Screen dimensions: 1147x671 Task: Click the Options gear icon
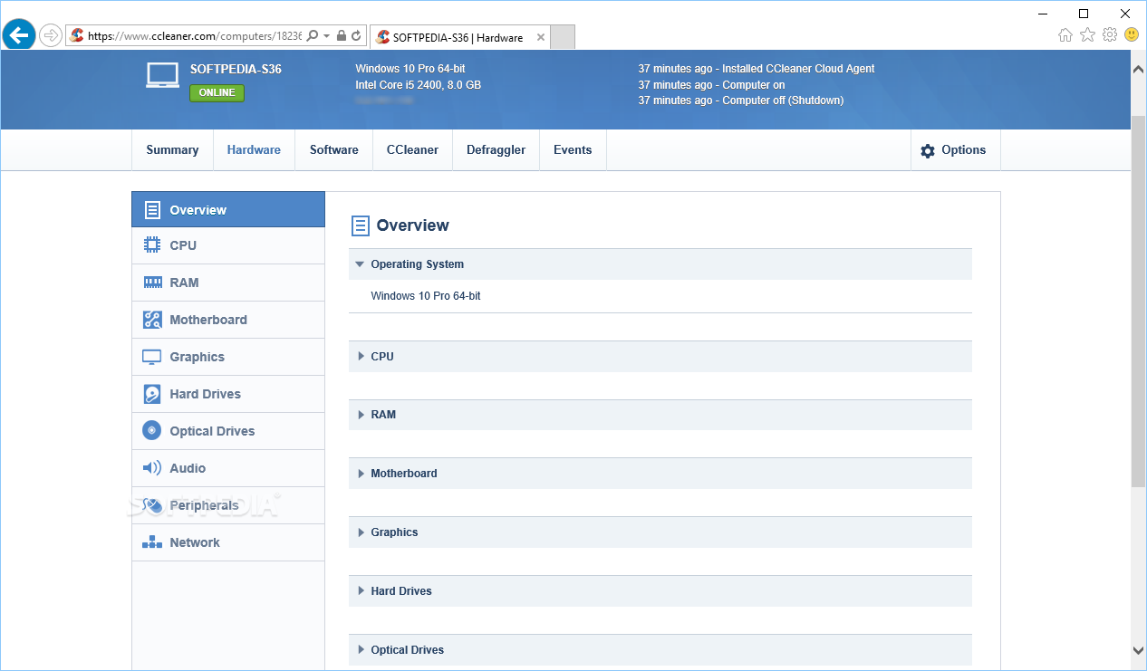pos(928,151)
